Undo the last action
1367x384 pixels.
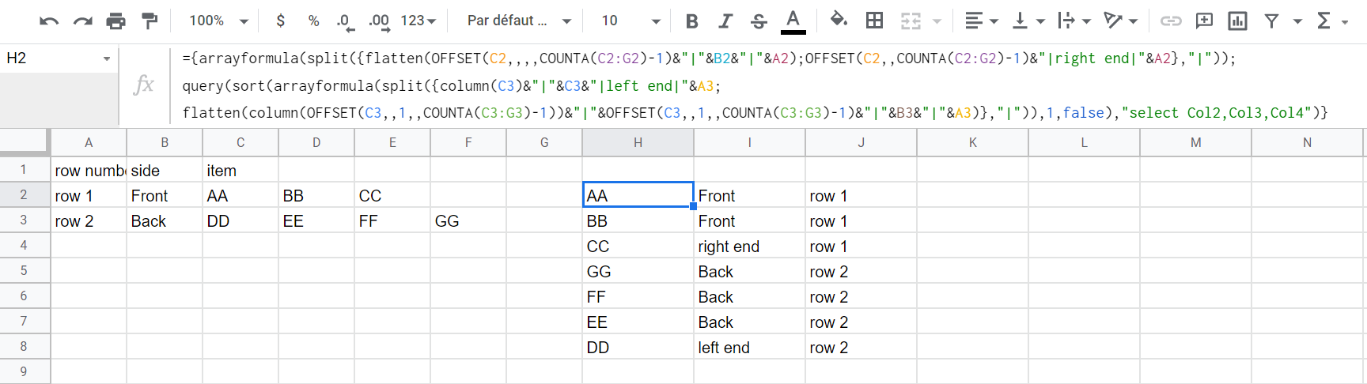tap(49, 21)
